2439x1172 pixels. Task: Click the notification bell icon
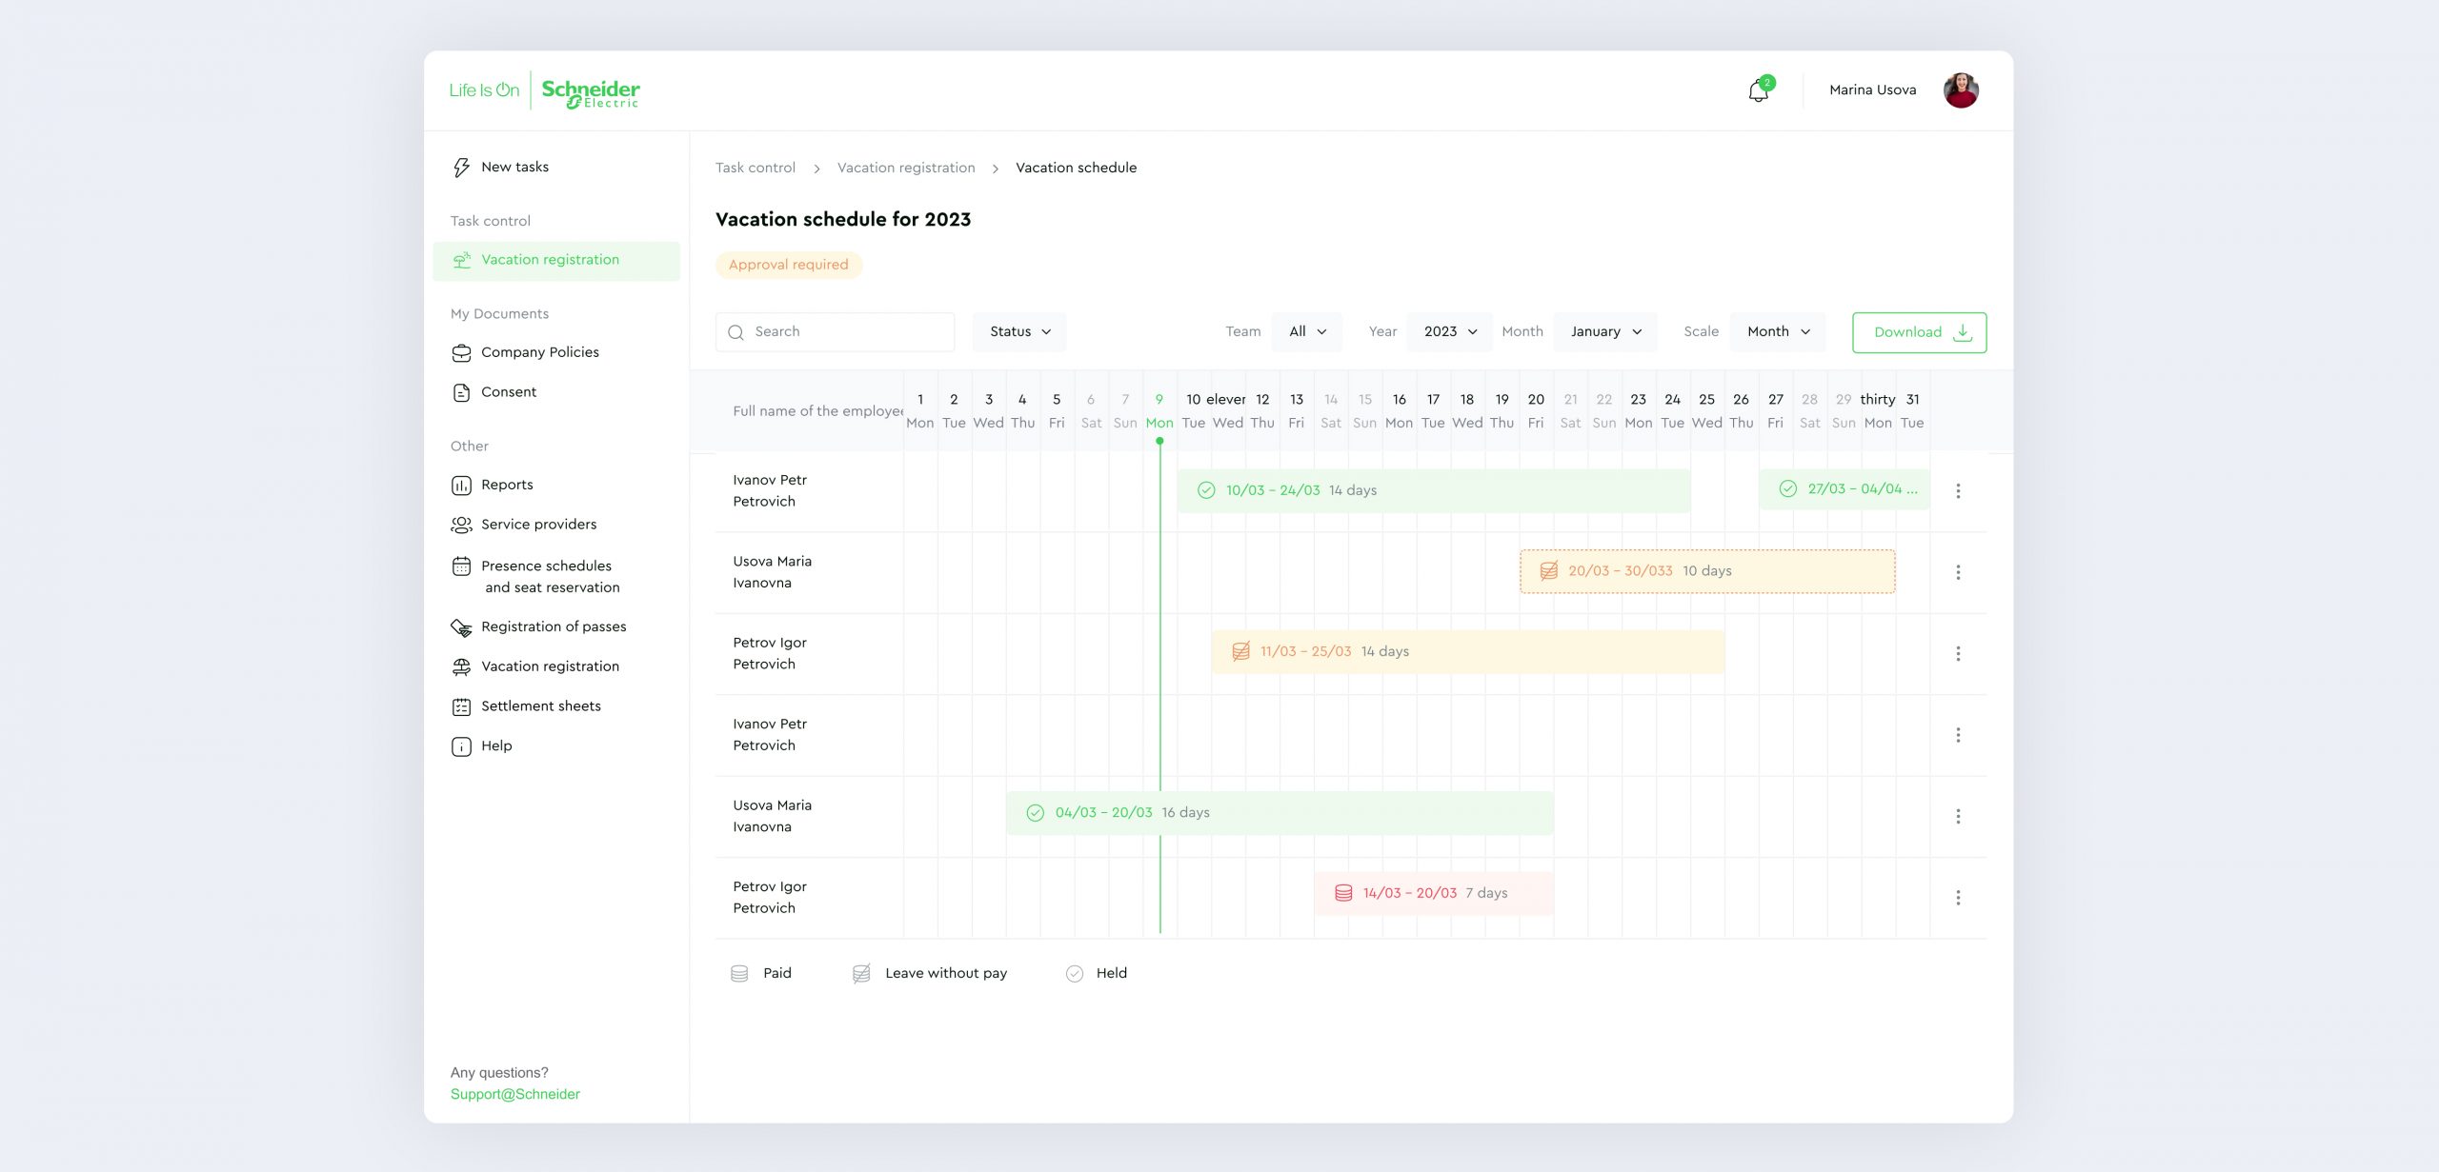coord(1758,90)
